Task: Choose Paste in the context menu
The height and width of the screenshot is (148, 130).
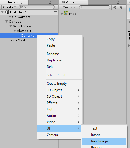Action: pos(60,45)
